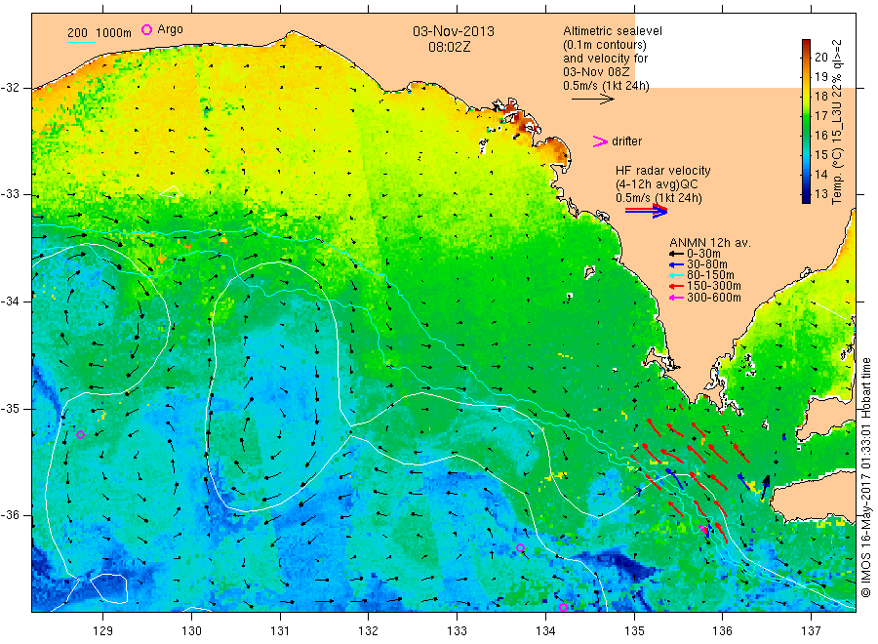Click the small white closed contour near 130E 33S
The height and width of the screenshot is (644, 878).
172,191
